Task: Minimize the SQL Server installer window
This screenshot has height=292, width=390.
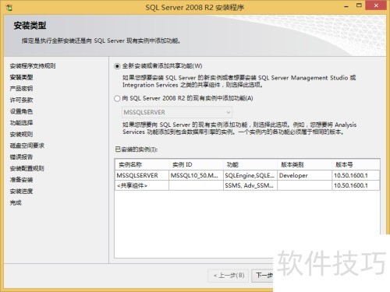Action: click(x=346, y=6)
